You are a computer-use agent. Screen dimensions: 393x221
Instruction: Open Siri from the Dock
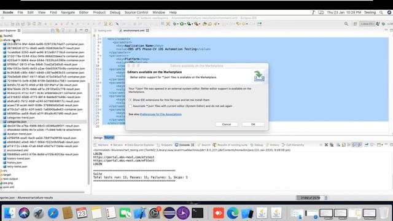pos(24,213)
